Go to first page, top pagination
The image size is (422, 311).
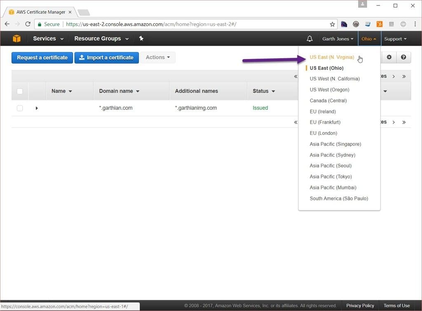295,76
